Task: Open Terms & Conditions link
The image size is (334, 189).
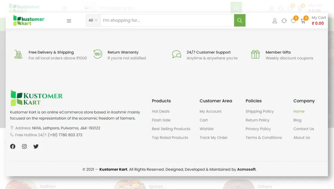Action: 264,138
